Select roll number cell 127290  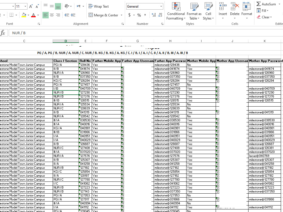[x=85, y=93]
